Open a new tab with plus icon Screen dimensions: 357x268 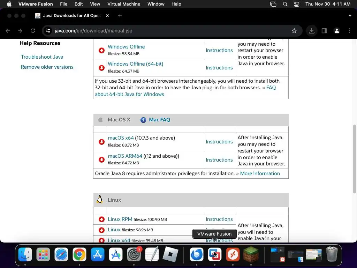click(x=120, y=16)
